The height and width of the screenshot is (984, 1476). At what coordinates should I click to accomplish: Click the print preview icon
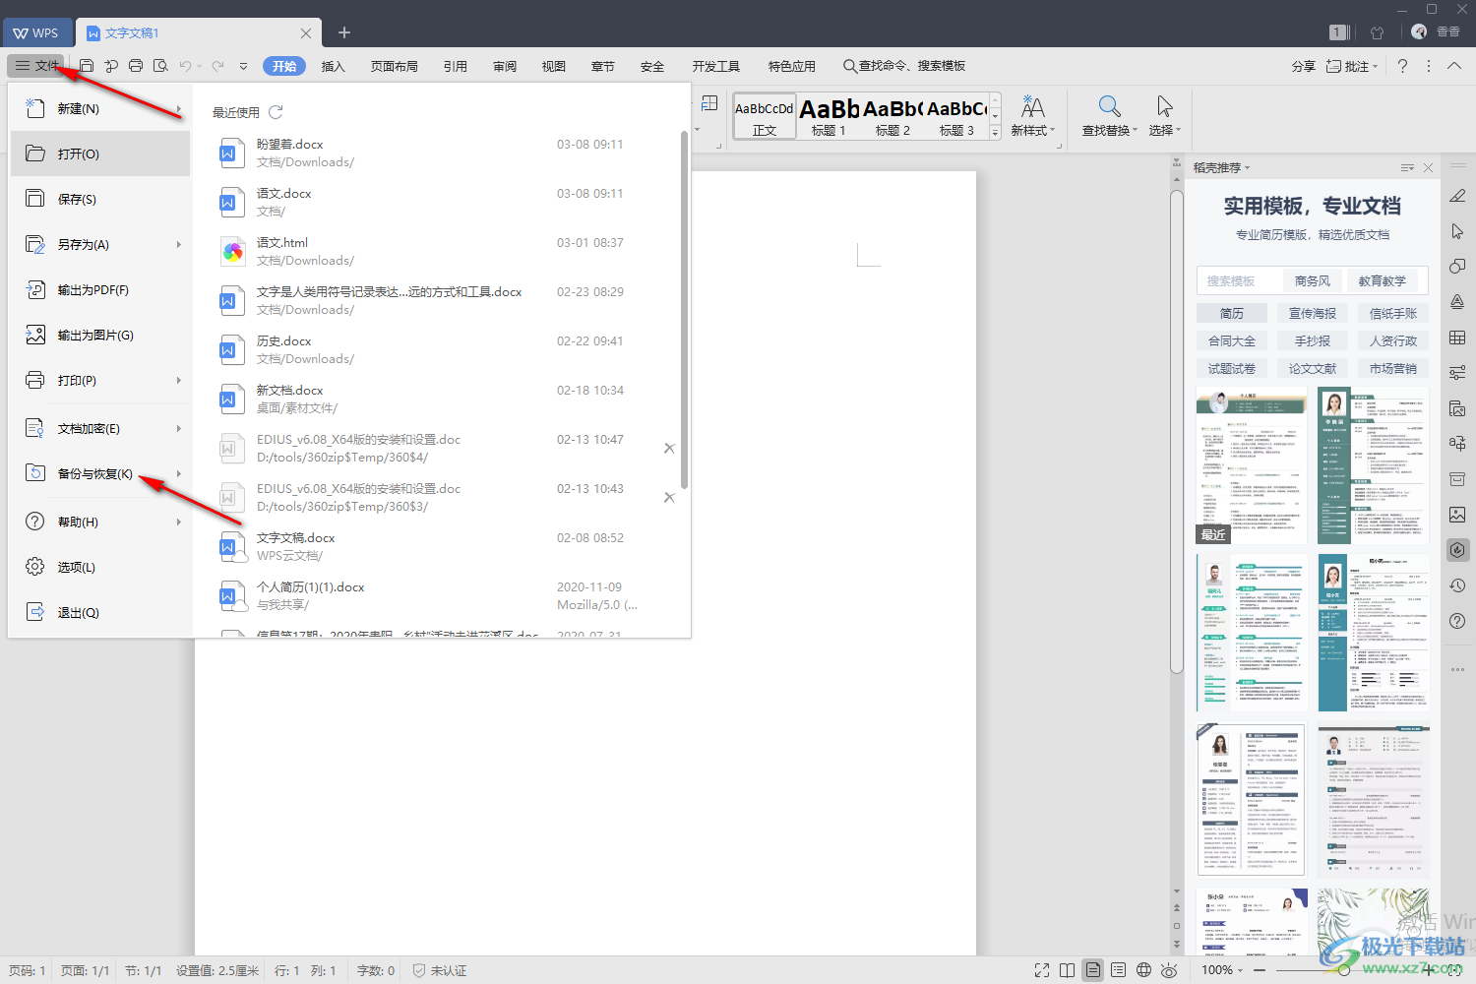pos(160,66)
